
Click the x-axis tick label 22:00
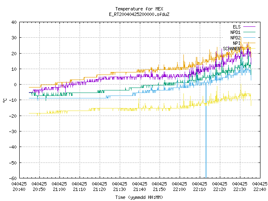(179, 189)
